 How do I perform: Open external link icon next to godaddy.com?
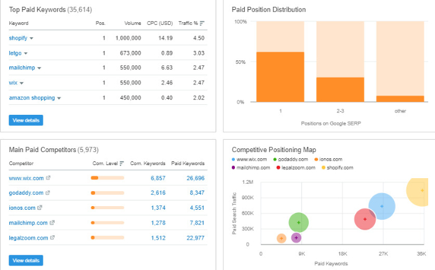coord(47,192)
